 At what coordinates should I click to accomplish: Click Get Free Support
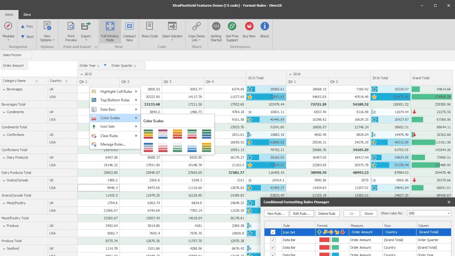point(232,31)
